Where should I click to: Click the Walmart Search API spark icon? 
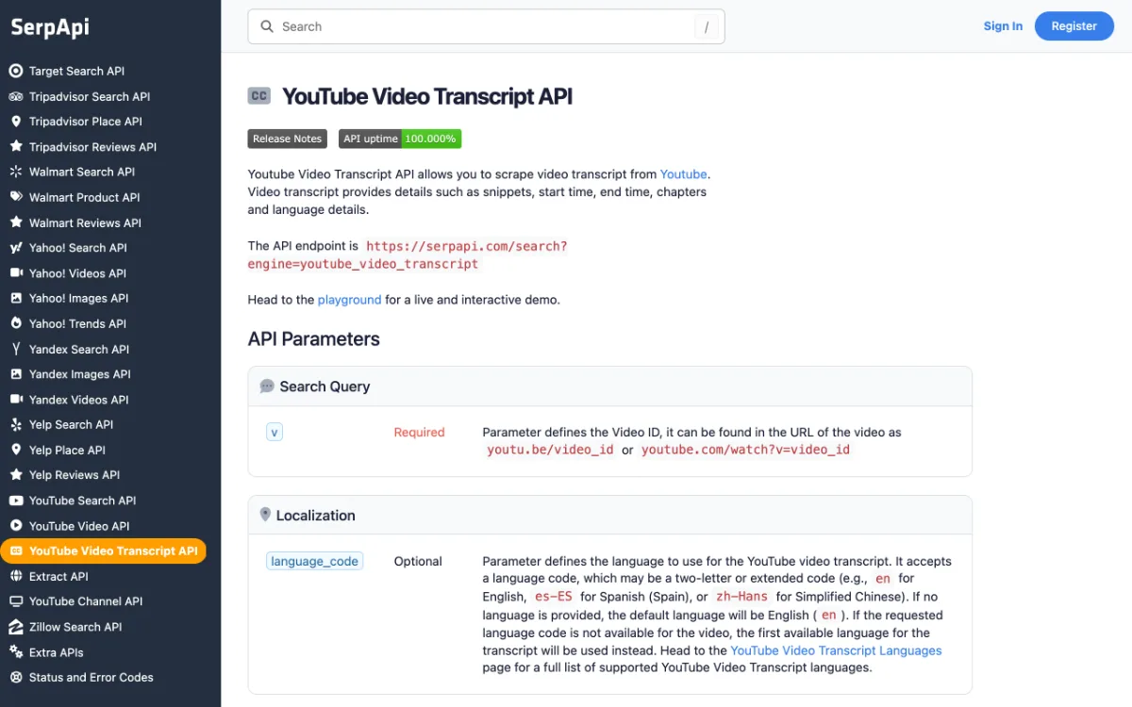15,172
